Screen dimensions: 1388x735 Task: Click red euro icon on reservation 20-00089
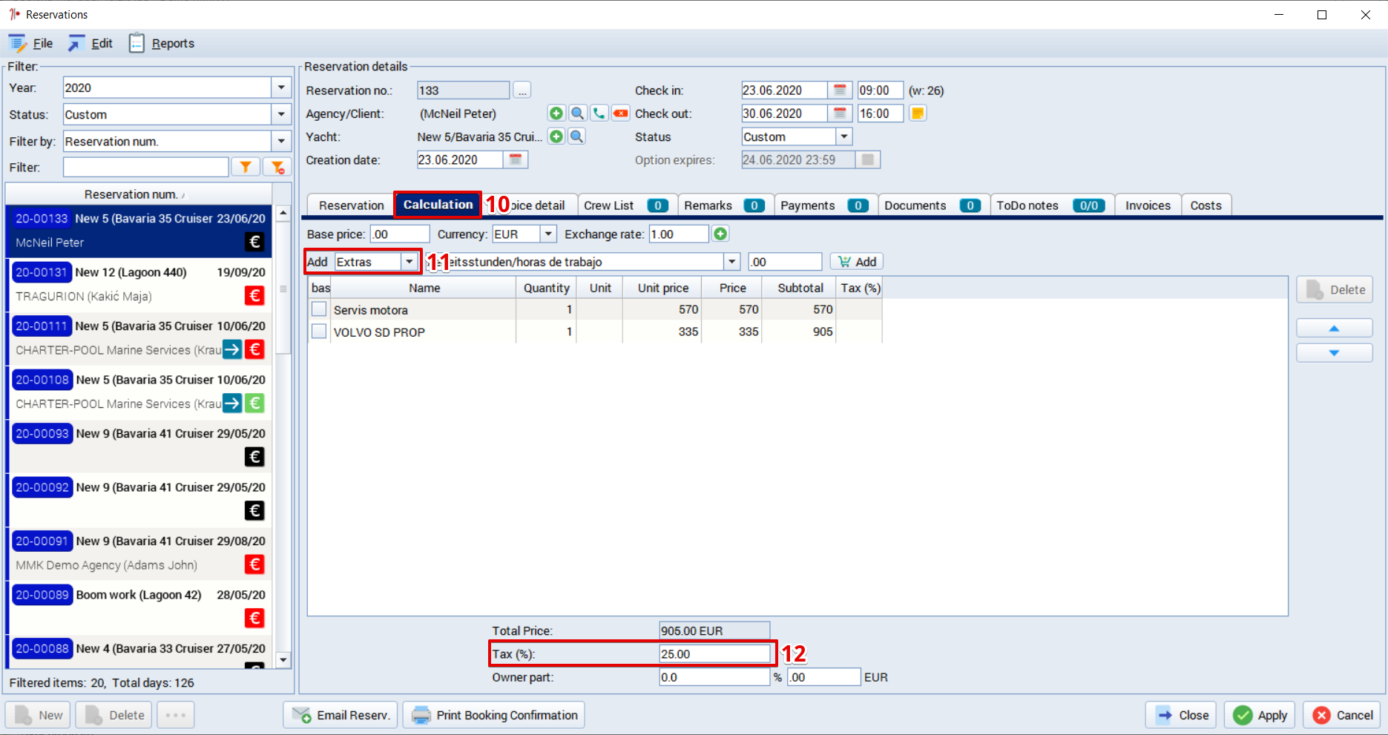254,618
